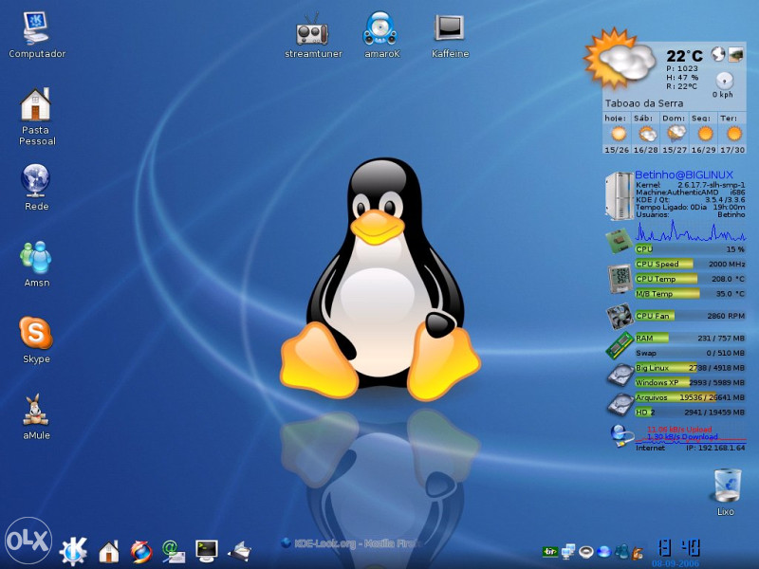Launch the Kaffeine media player icon
The width and height of the screenshot is (759, 569).
tap(450, 35)
